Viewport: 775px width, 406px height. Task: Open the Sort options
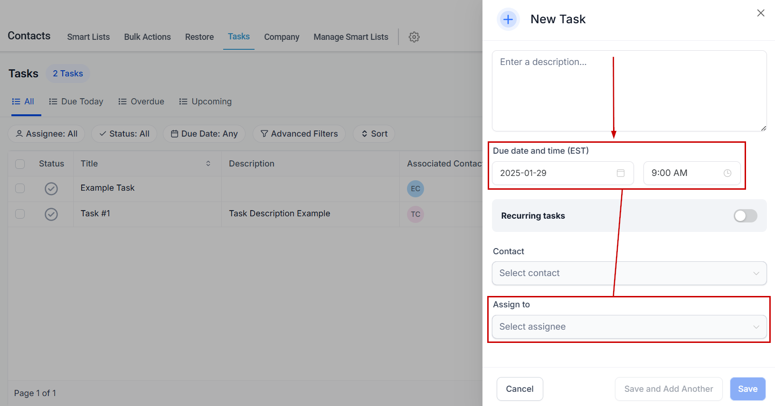click(374, 134)
